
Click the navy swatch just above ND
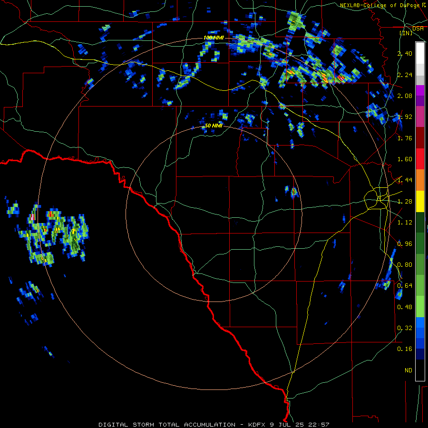(x=420, y=354)
